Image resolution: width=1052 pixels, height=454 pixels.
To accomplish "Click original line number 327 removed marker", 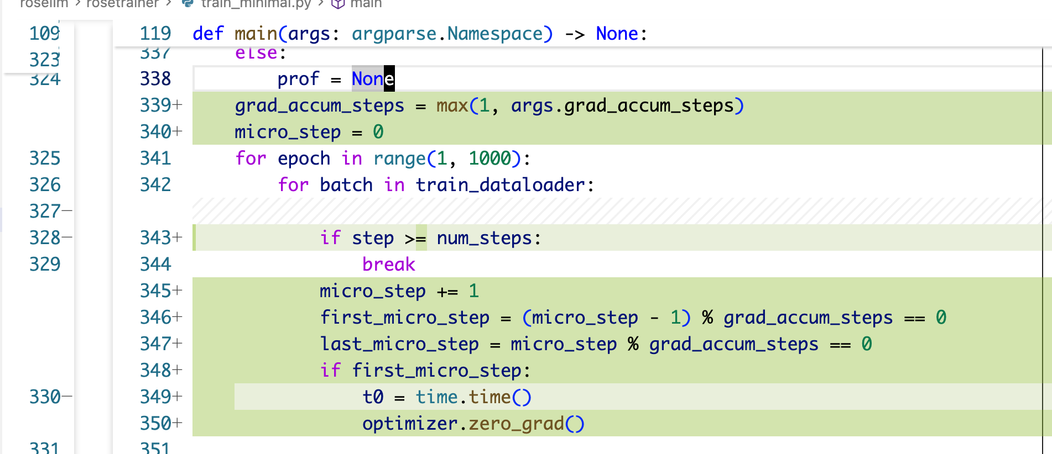I will (50, 211).
